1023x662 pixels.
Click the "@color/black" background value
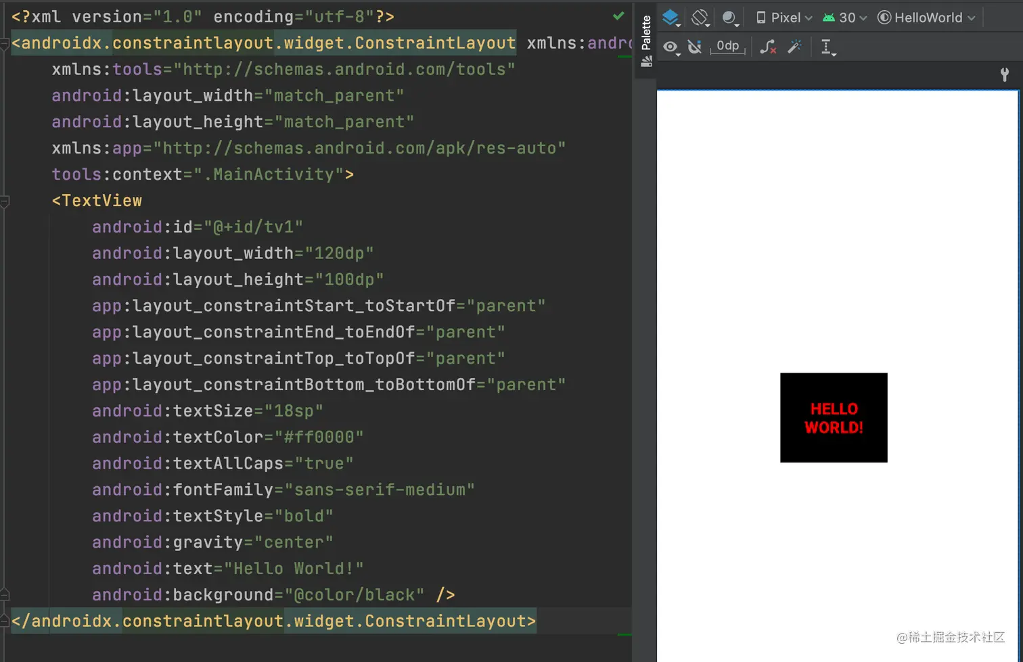pos(355,595)
